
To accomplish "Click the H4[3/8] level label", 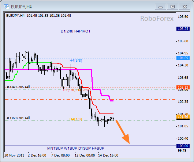I will (x=76, y=61).
